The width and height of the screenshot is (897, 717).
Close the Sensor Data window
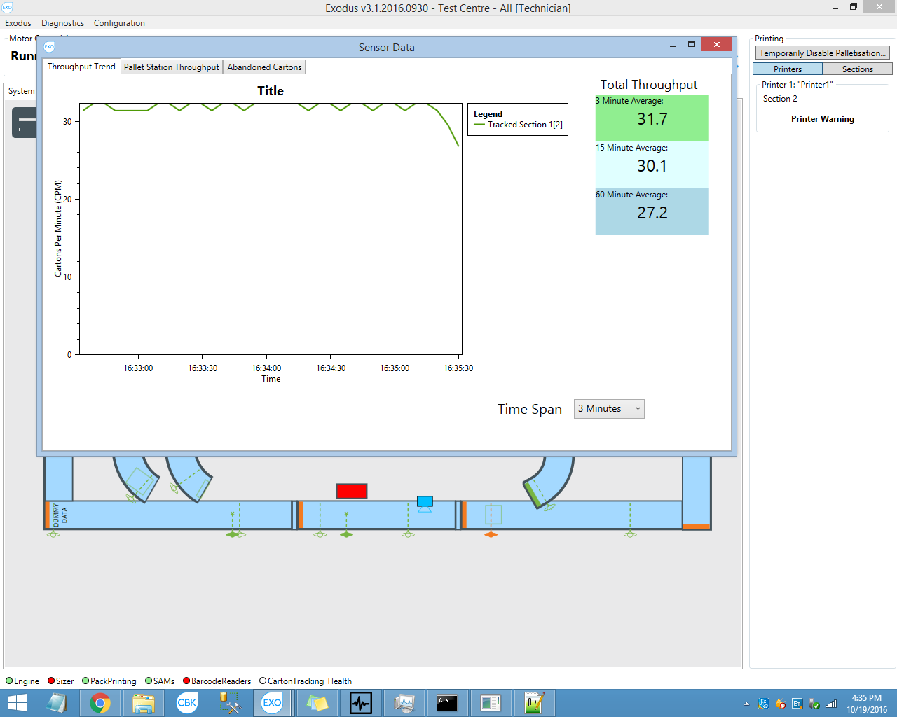(x=716, y=45)
